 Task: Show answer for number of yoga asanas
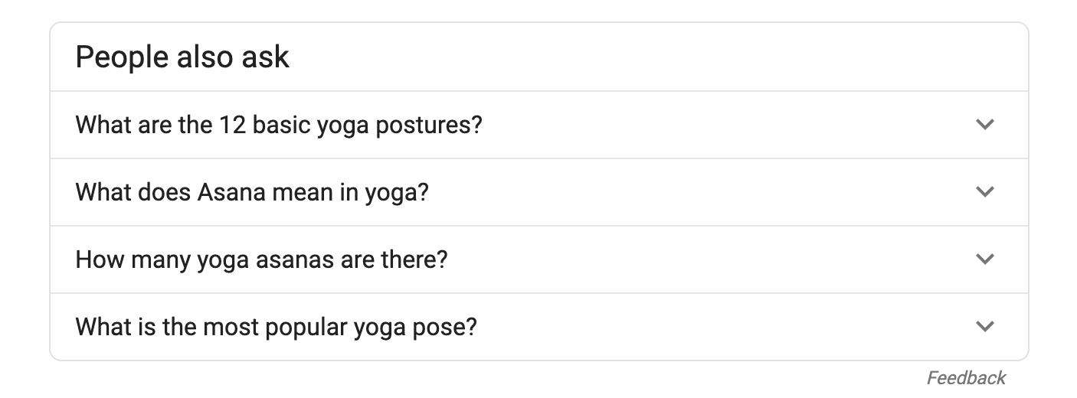(538, 259)
